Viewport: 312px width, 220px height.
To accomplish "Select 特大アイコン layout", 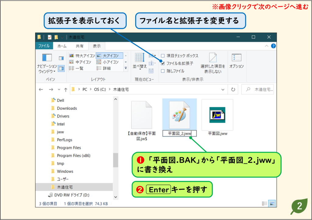I will tap(82, 56).
